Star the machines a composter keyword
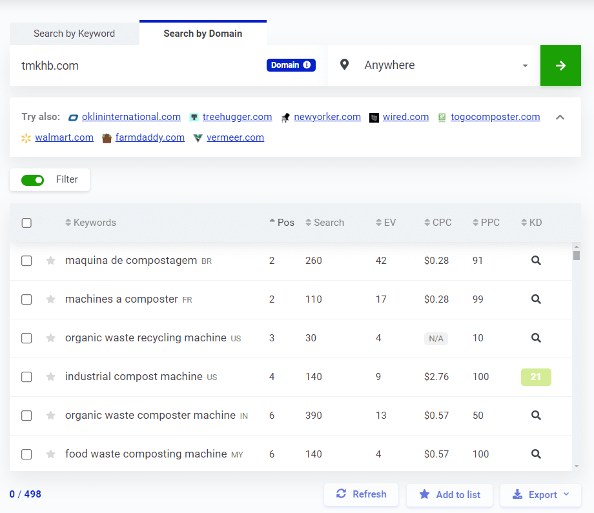 (50, 299)
